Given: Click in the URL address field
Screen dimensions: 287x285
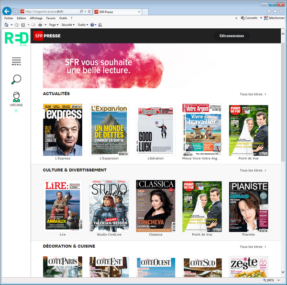Looking at the screenshot, I should point(51,11).
